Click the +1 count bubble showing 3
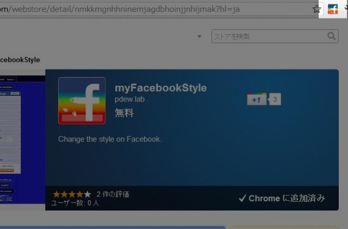Screen dimensions: 348x229 pos(275,99)
